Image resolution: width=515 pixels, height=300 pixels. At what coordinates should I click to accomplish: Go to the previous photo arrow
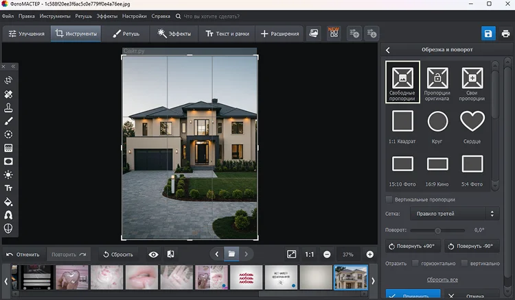(x=217, y=254)
